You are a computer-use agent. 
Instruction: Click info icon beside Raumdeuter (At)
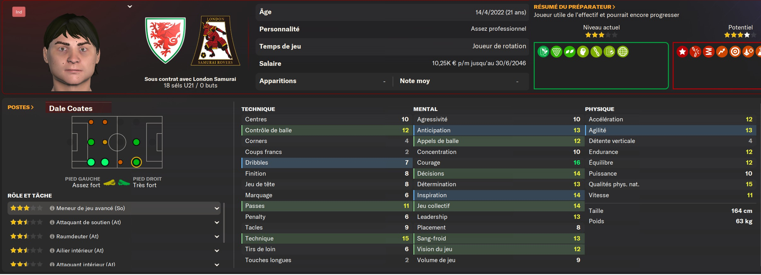point(52,236)
